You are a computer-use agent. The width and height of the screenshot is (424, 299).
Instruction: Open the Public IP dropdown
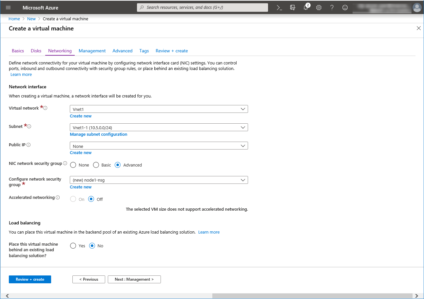point(159,146)
